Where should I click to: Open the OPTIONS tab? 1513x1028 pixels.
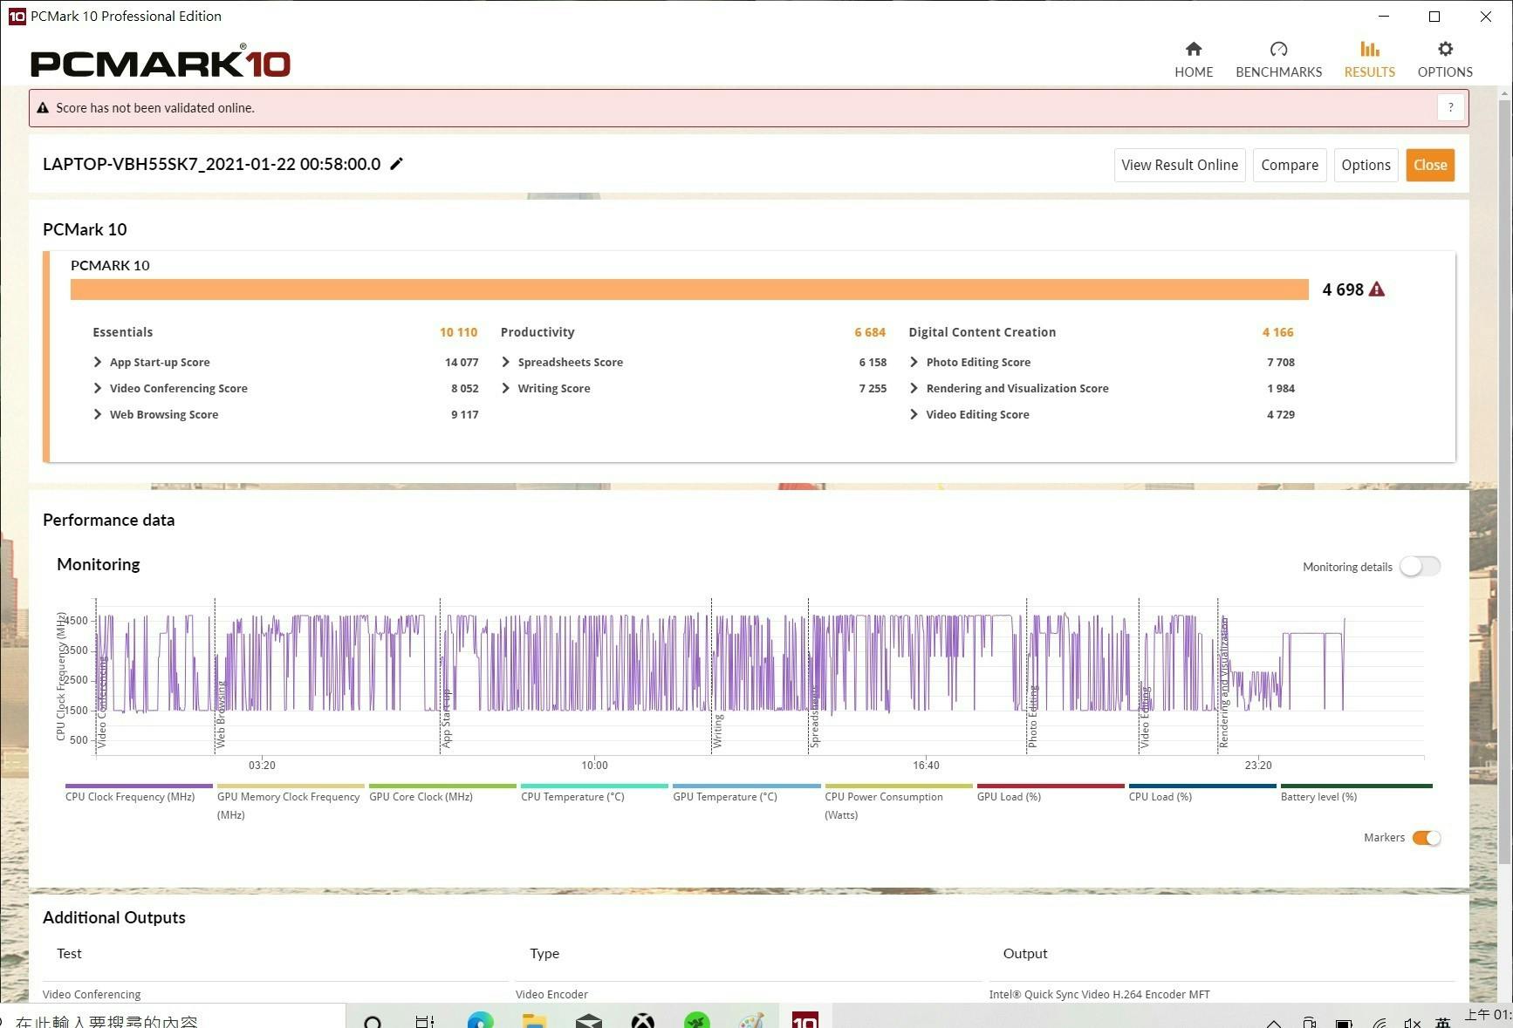[x=1445, y=59]
